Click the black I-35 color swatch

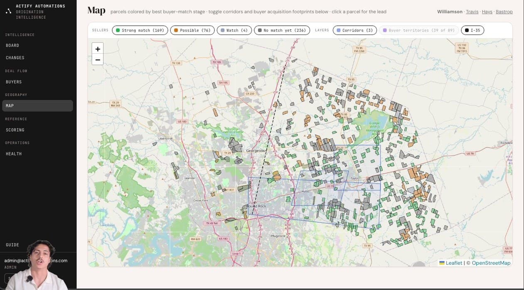tap(467, 30)
